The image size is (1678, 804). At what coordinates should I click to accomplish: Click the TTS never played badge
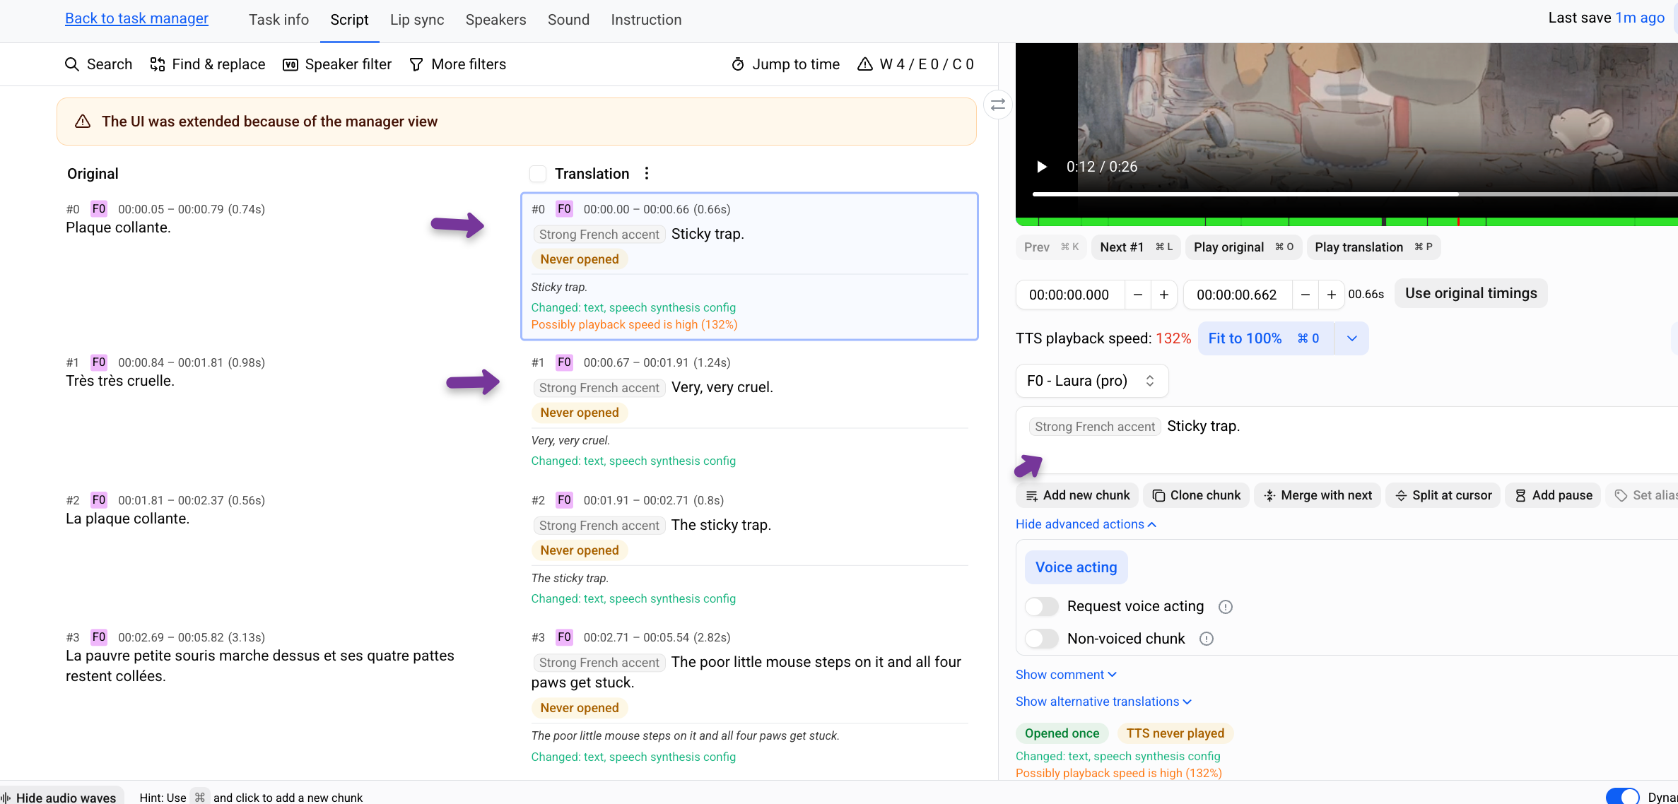1175,733
